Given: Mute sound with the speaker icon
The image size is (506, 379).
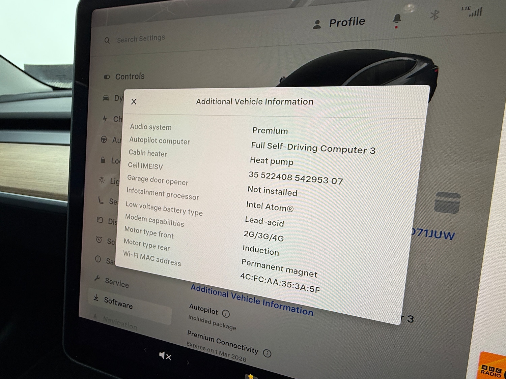Looking at the screenshot, I should pos(165,356).
